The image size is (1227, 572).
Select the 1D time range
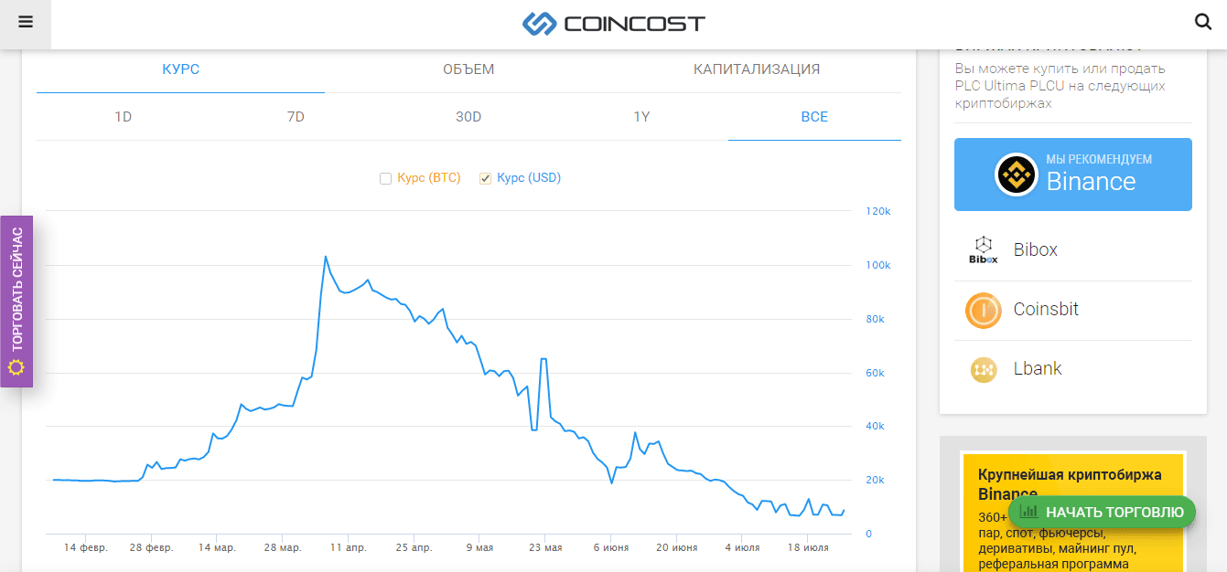[123, 117]
